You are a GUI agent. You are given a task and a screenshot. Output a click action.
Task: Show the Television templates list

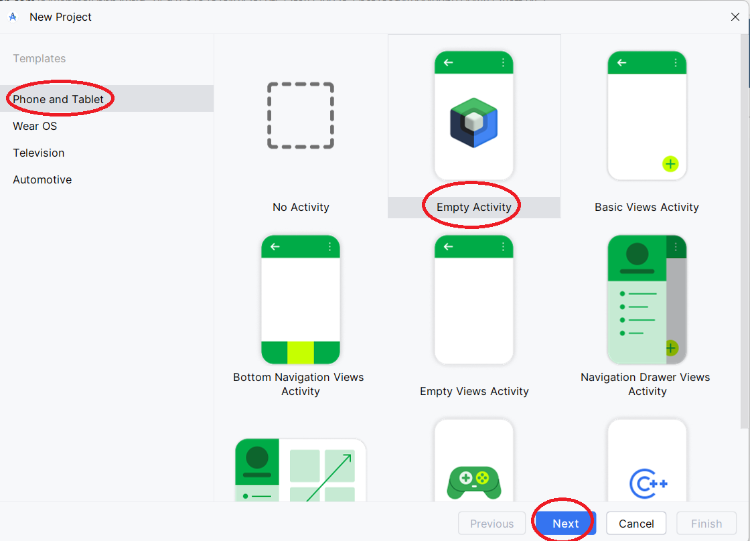[x=39, y=153]
